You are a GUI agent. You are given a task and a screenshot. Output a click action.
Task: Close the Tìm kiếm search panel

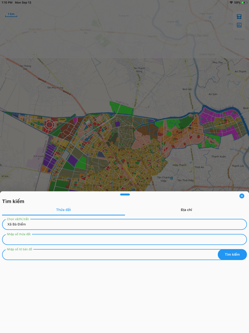click(242, 196)
